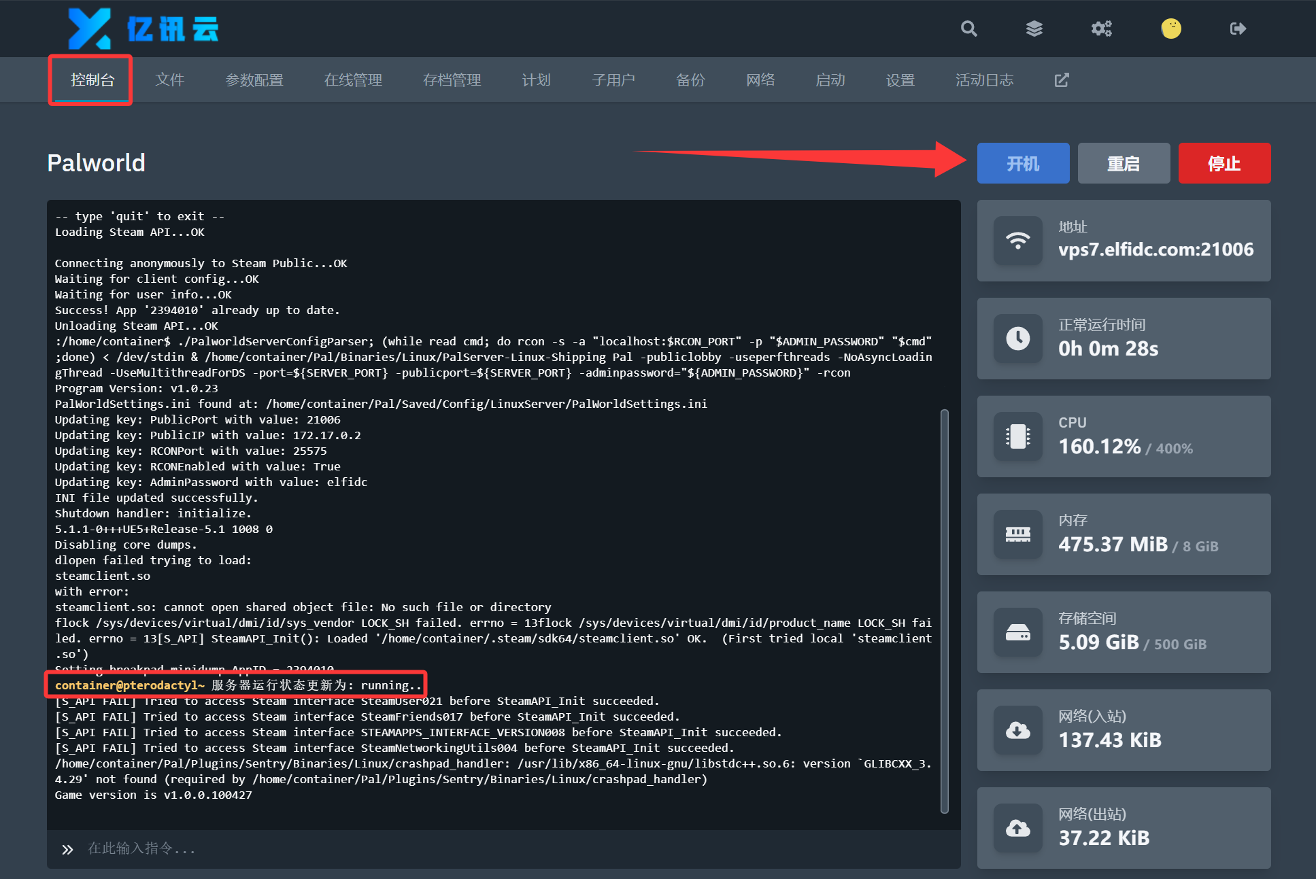The height and width of the screenshot is (879, 1316).
Task: Click the logout arrow icon
Action: click(1238, 29)
